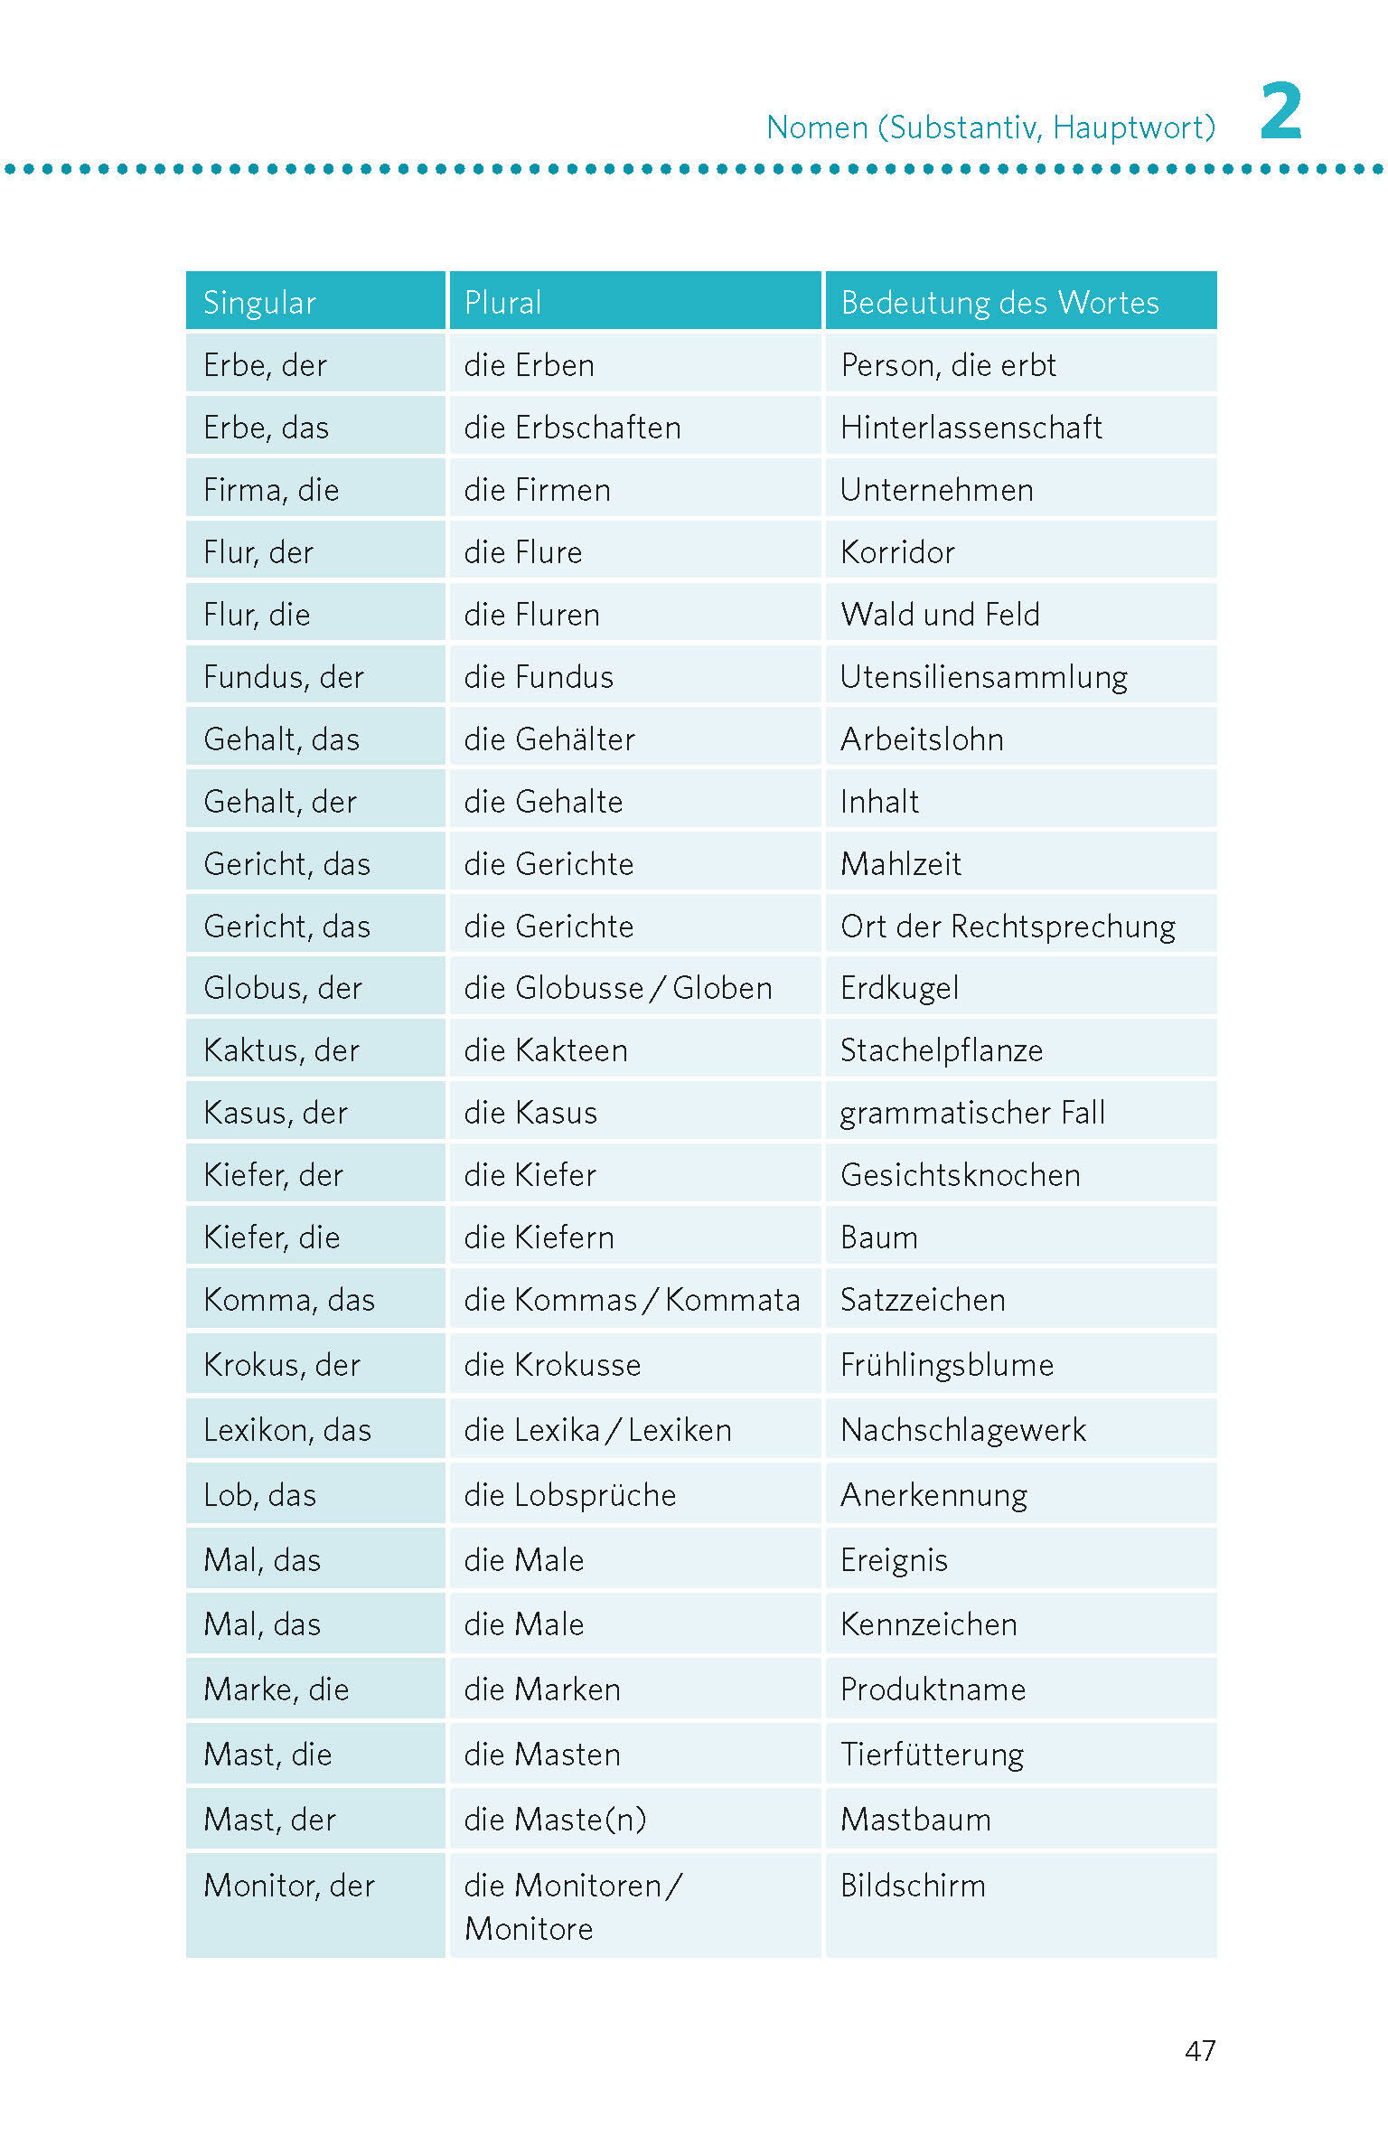Select the plural "die Globusse / Globen"
Viewport: 1388px width, 2136px height.
click(618, 988)
